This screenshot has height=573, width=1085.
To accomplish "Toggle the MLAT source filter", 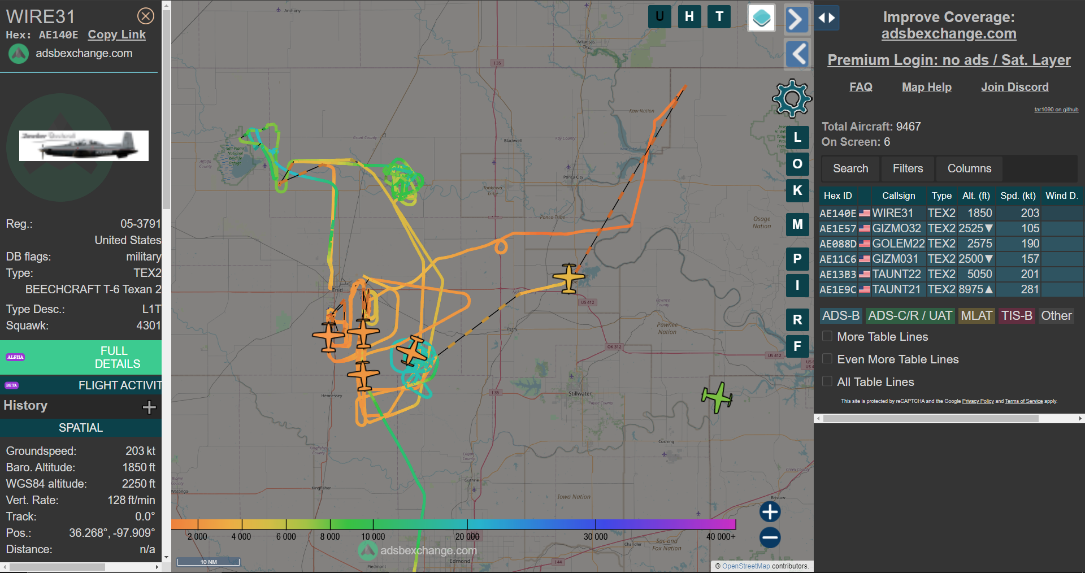I will [x=976, y=316].
